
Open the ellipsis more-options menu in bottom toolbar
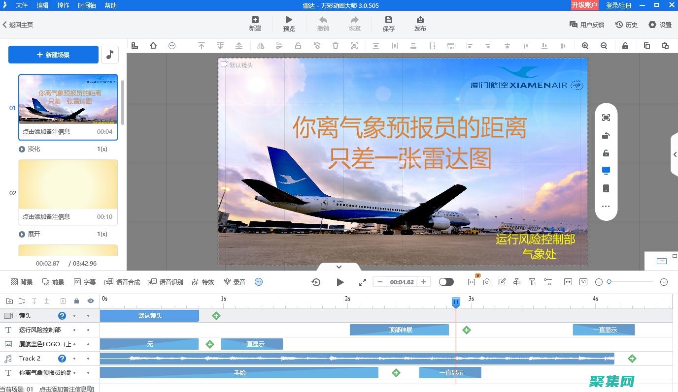(x=258, y=281)
